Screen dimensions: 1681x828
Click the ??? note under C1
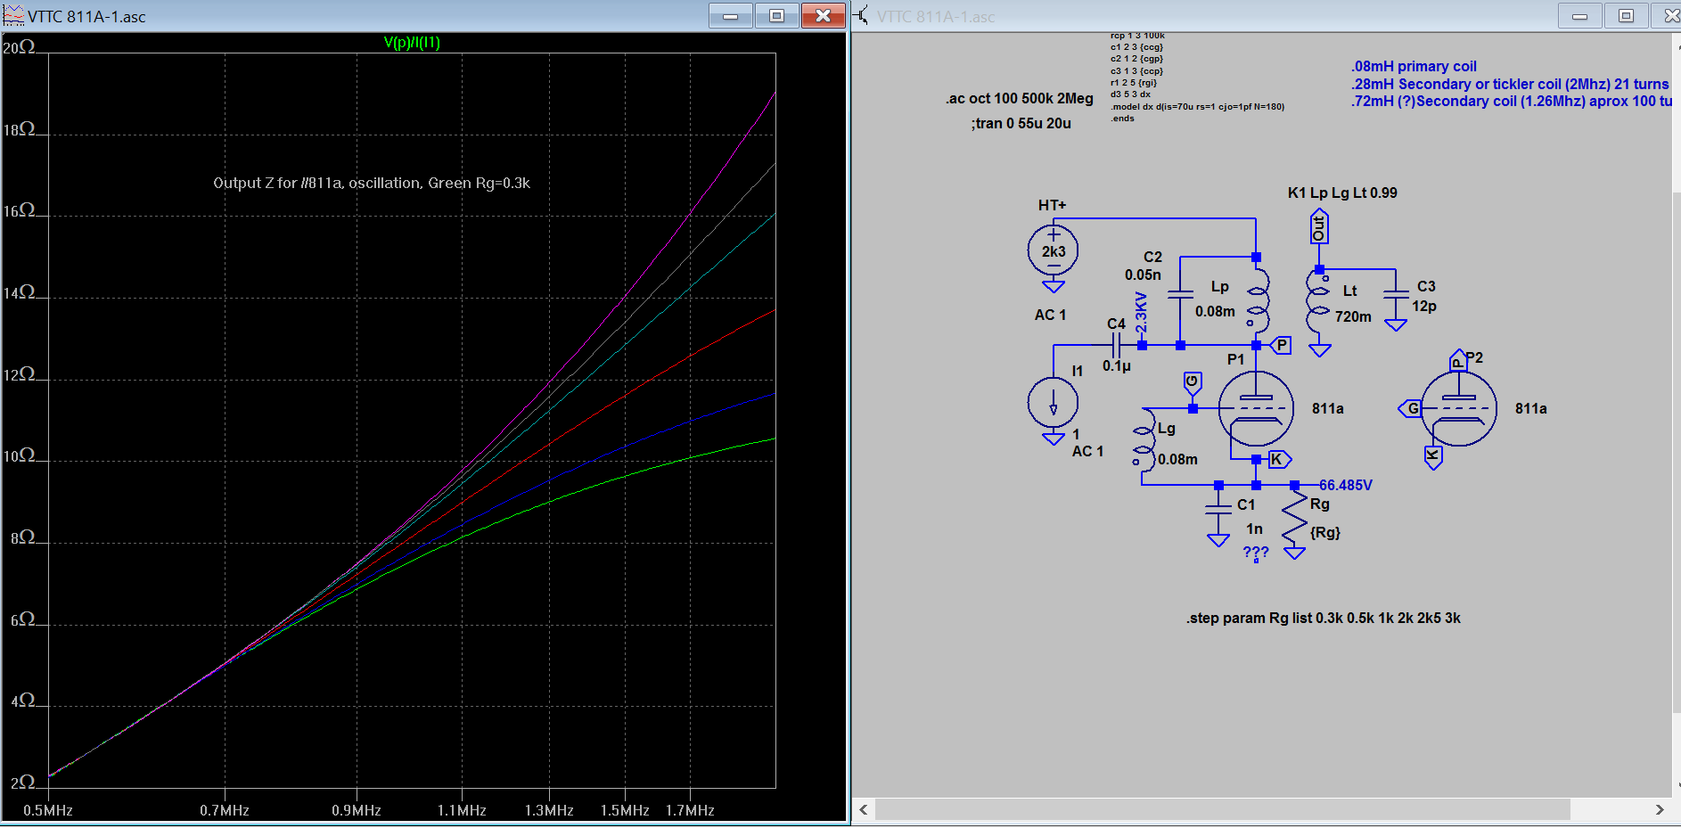click(x=1255, y=553)
